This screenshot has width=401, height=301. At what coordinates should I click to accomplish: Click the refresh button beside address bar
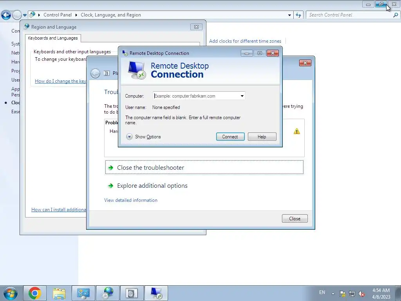pos(298,15)
